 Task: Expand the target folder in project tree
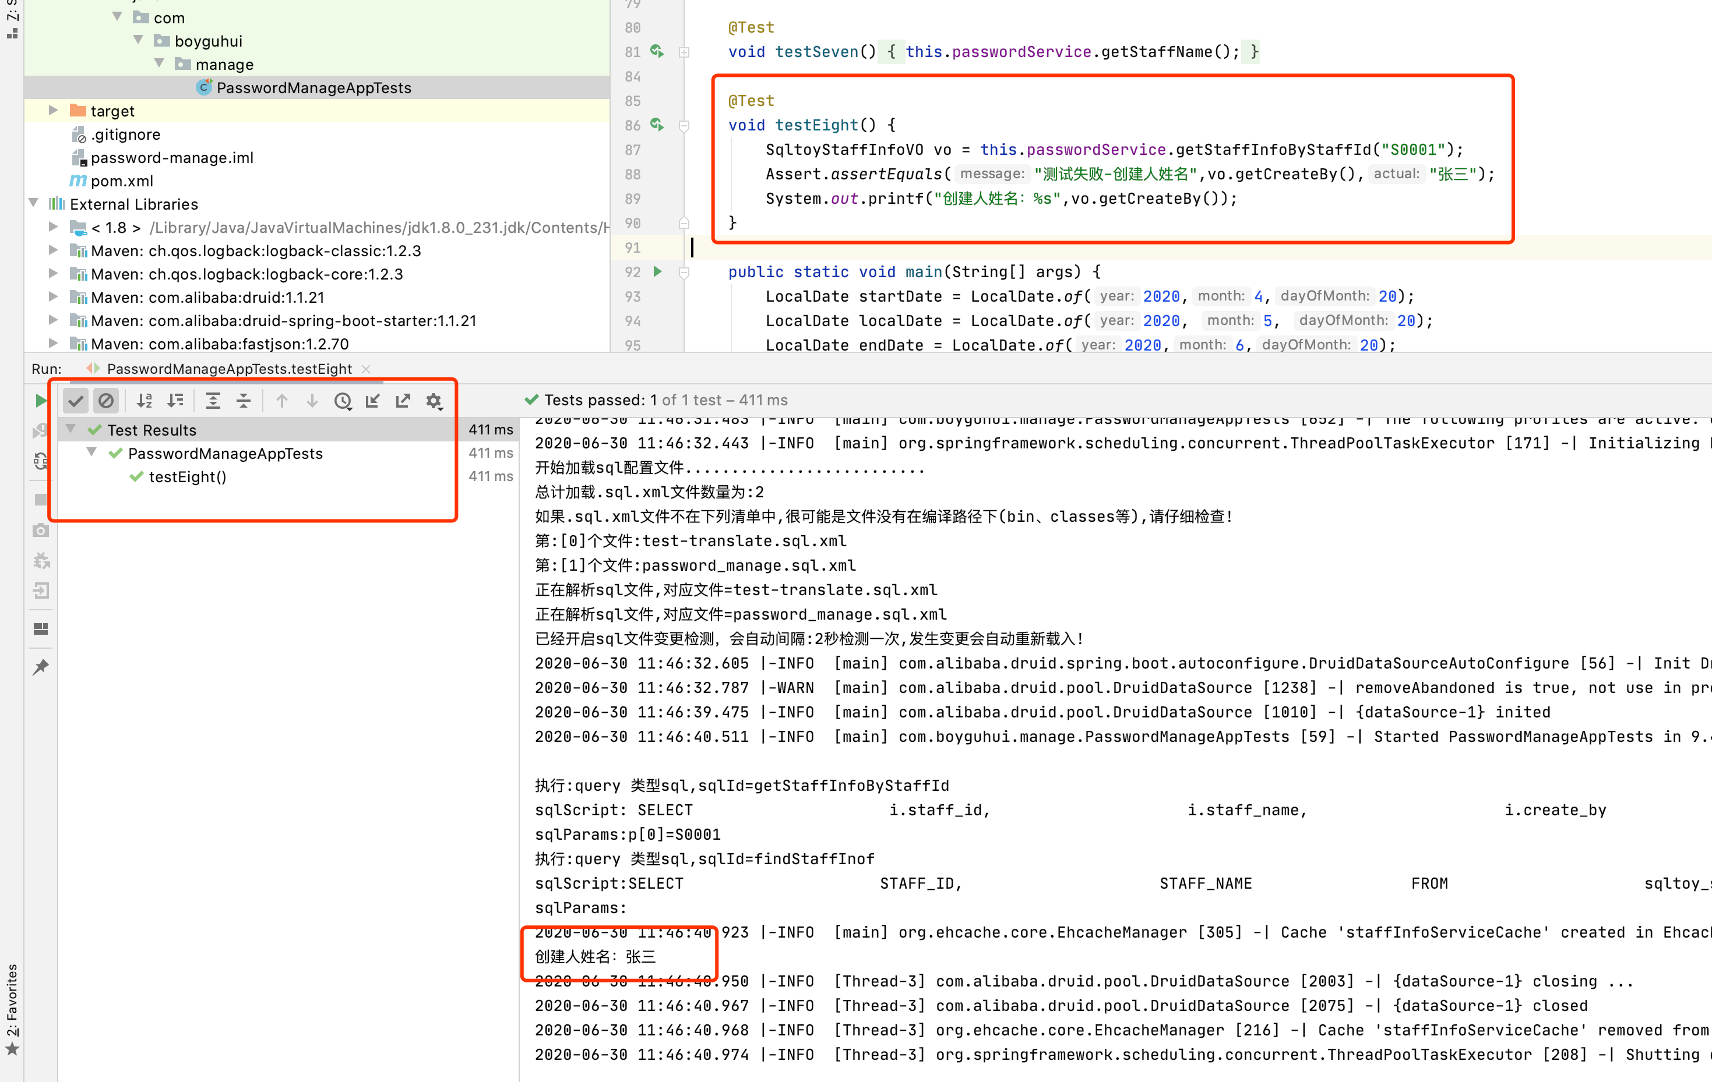pos(54,110)
